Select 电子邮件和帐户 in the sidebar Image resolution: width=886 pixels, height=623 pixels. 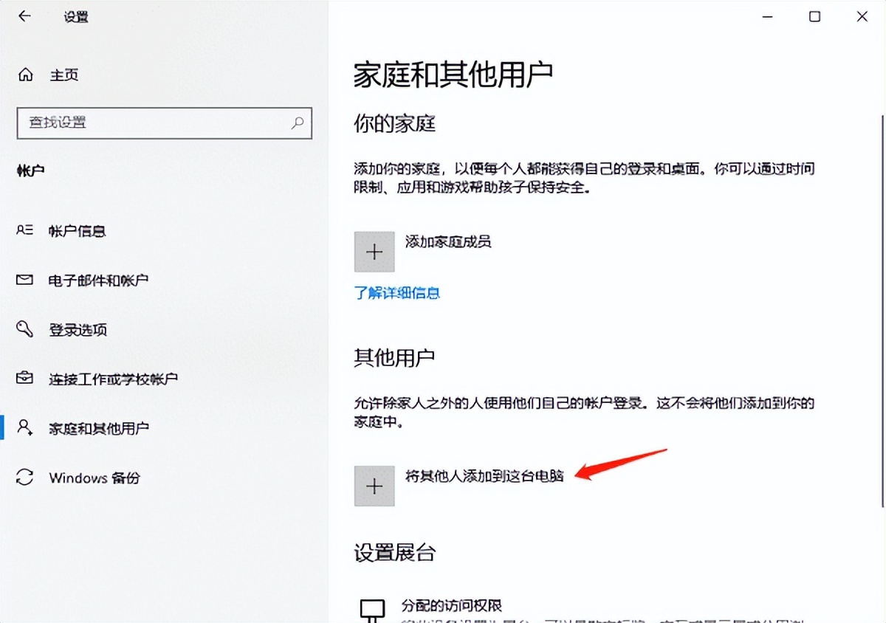(x=99, y=280)
